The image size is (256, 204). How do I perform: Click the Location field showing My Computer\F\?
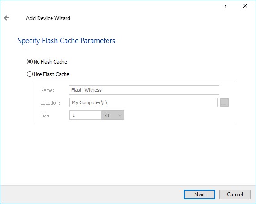143,102
